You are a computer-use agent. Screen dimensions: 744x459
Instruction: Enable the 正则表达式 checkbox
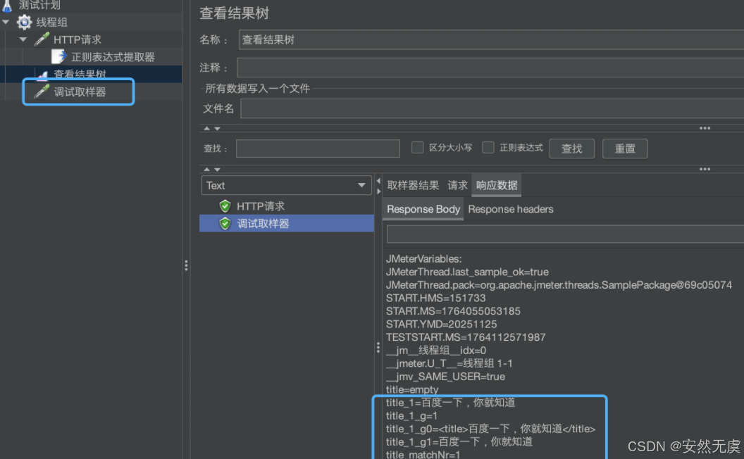(488, 147)
